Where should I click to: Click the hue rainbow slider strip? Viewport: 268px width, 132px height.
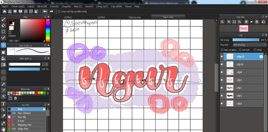48,30
